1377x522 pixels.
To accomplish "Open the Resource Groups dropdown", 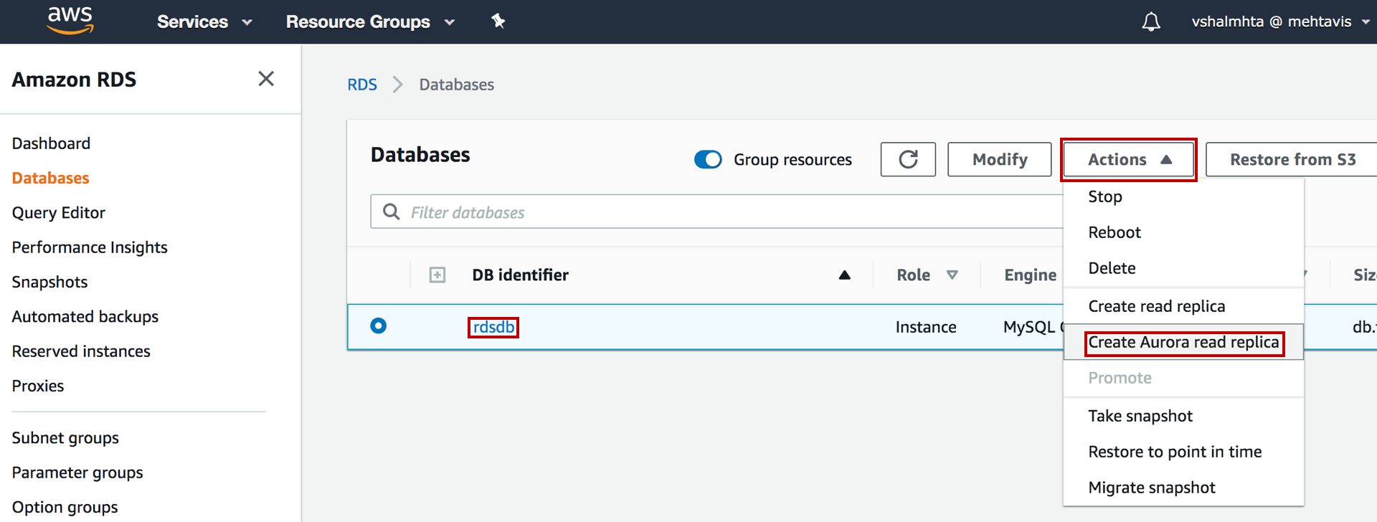I will point(370,22).
